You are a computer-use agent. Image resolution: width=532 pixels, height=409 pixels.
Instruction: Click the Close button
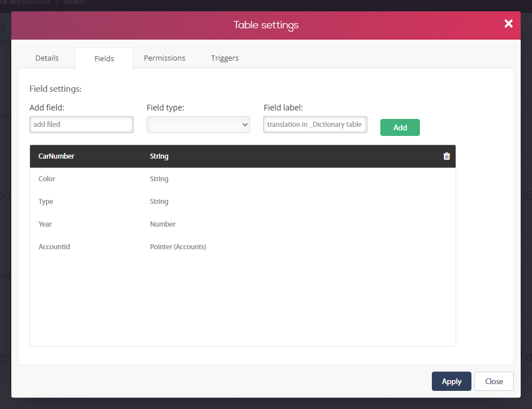(x=494, y=381)
